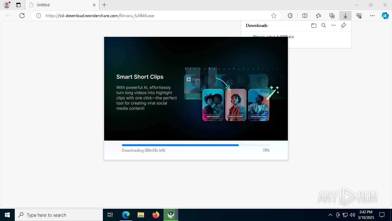Screen dimensions: 392x221
Task: Search downloads in Downloads panel
Action: (323, 25)
